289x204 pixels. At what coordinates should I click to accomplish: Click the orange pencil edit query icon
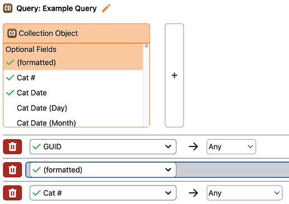(x=106, y=8)
